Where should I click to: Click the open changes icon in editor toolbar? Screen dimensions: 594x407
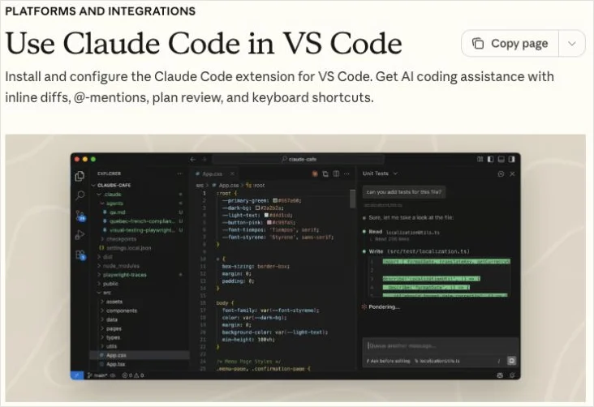click(x=325, y=174)
